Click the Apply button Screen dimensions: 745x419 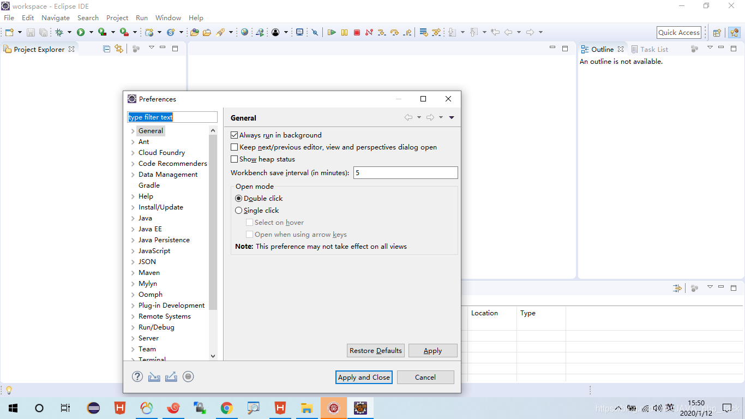(433, 350)
